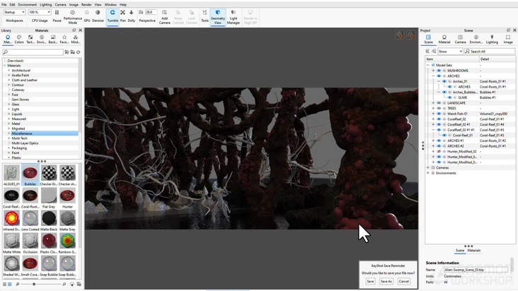This screenshot has width=518, height=291.
Task: Open the 100 % CPU usage dropdown
Action: pyautogui.click(x=40, y=12)
